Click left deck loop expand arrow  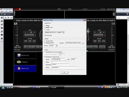(34, 32)
